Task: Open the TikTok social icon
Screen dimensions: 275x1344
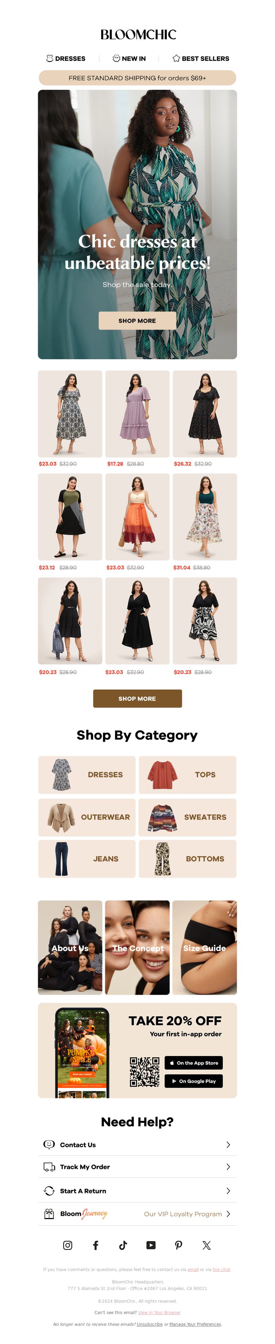Action: pos(123,1245)
